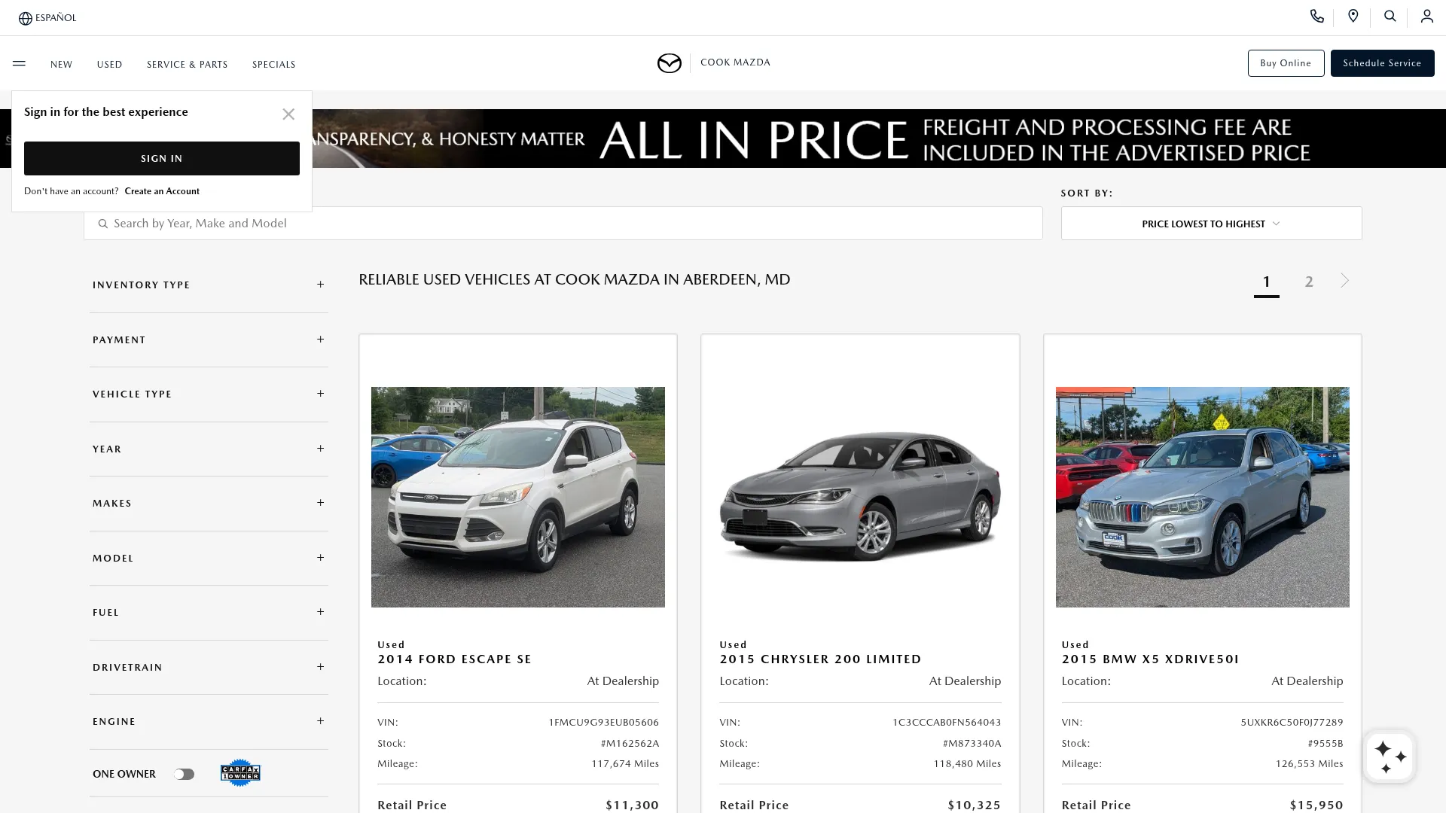Expand the Payment filter
Viewport: 1446px width, 813px height.
pos(209,340)
